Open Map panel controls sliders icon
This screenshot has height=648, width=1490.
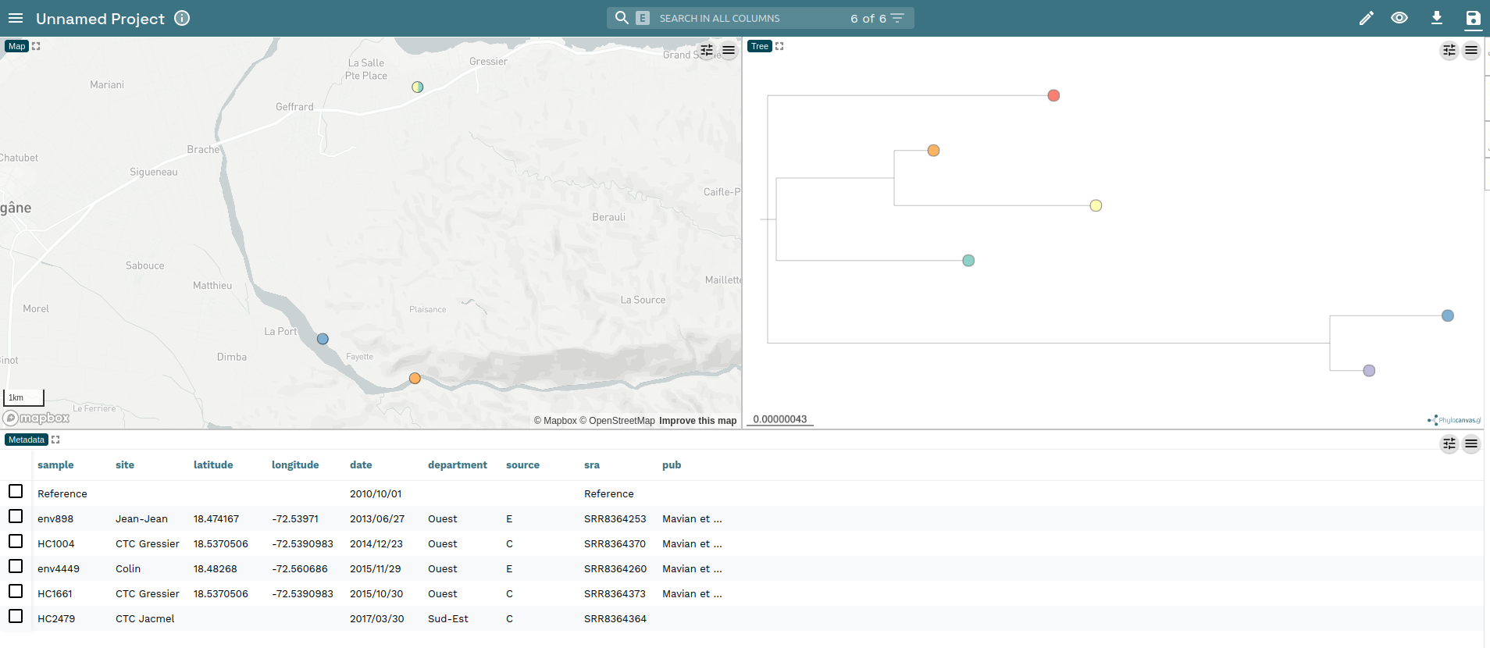(x=707, y=51)
